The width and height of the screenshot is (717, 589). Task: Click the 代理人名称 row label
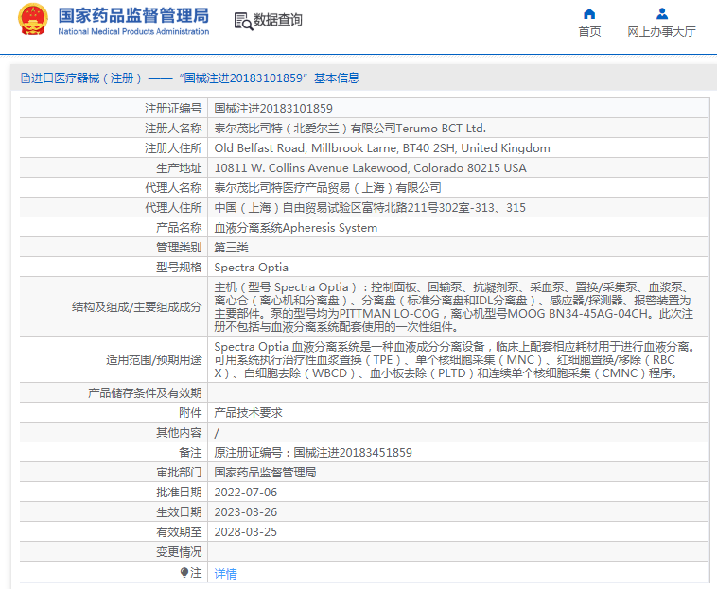(x=173, y=188)
